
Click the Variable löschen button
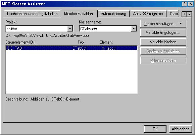pos(163,42)
